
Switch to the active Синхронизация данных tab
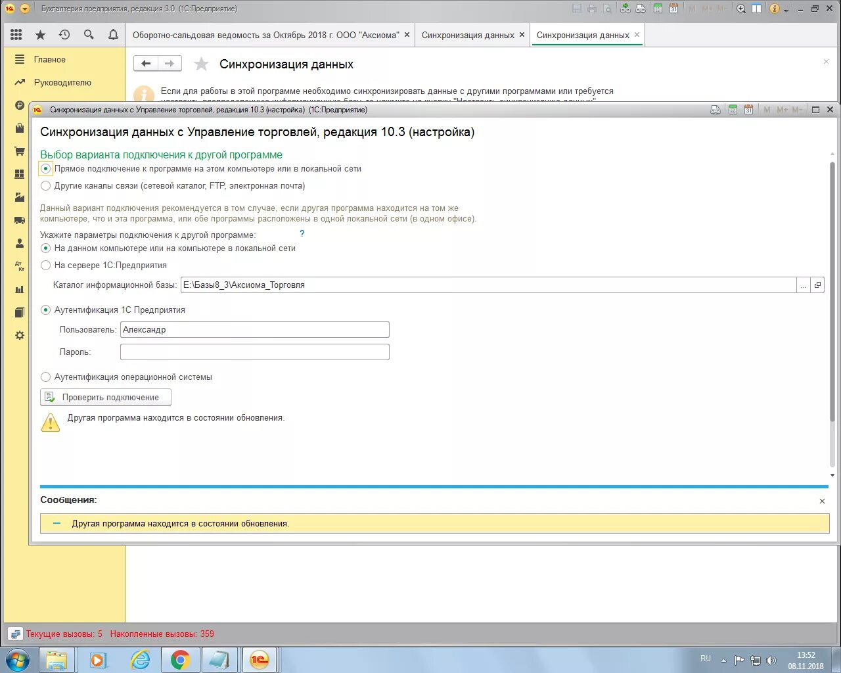coord(583,35)
